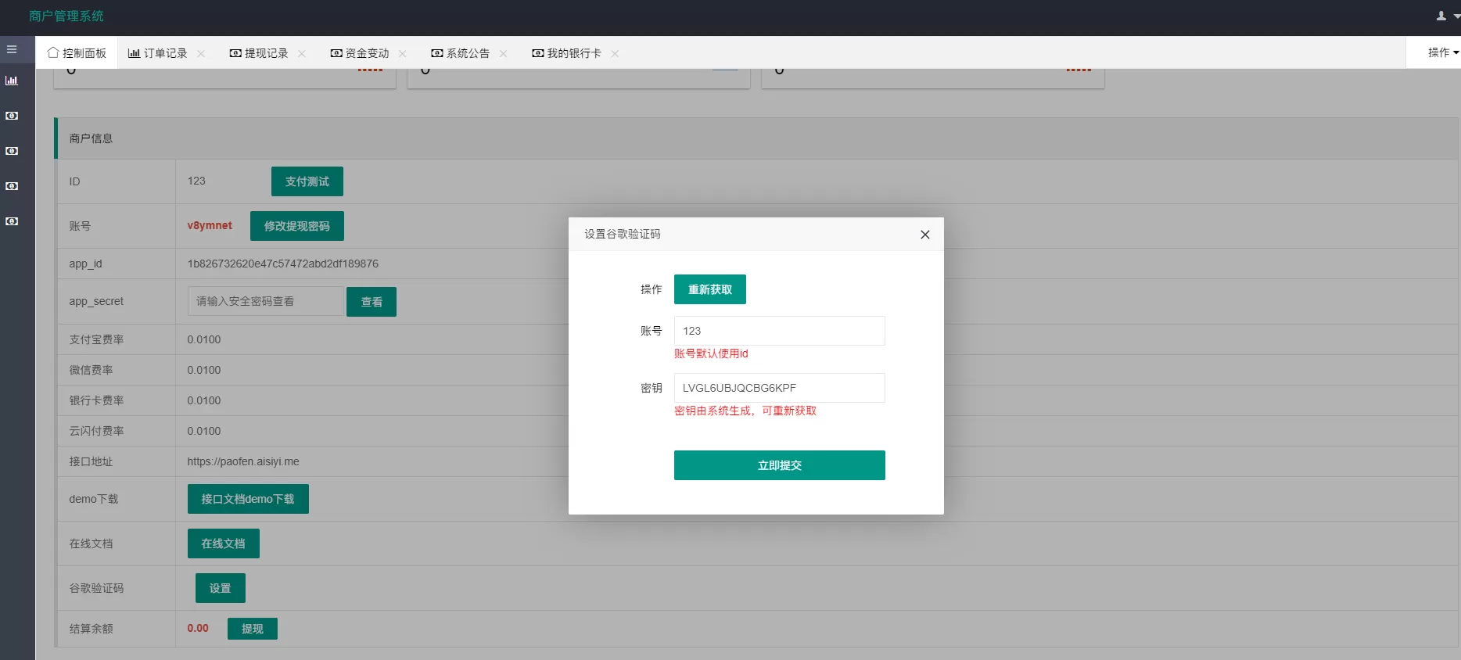Open the user account dropdown
The height and width of the screenshot is (660, 1461).
(x=1446, y=16)
